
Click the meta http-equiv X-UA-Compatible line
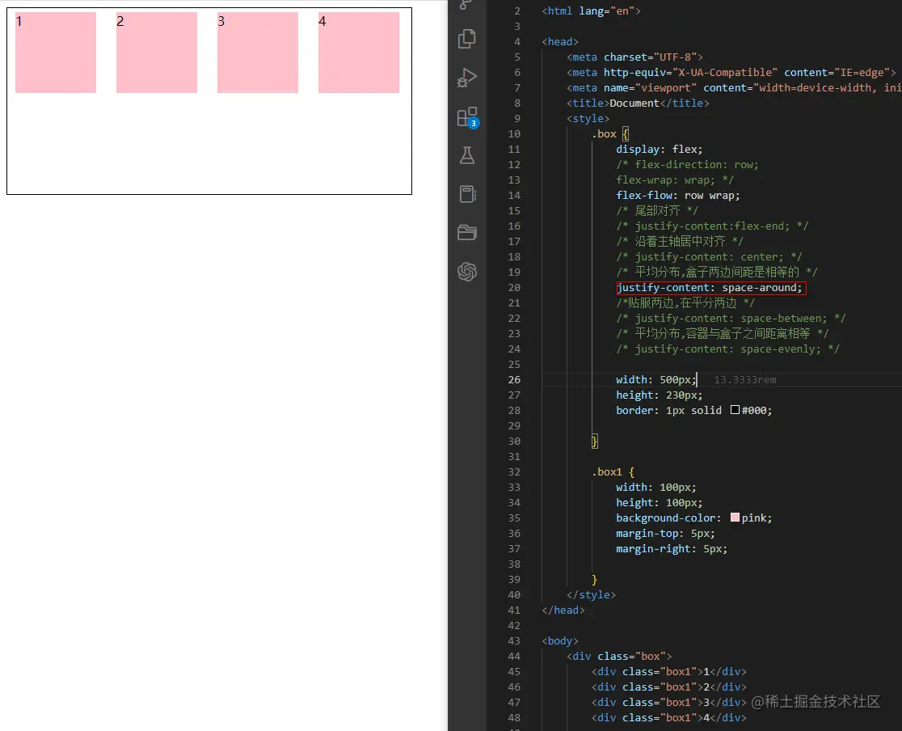731,73
